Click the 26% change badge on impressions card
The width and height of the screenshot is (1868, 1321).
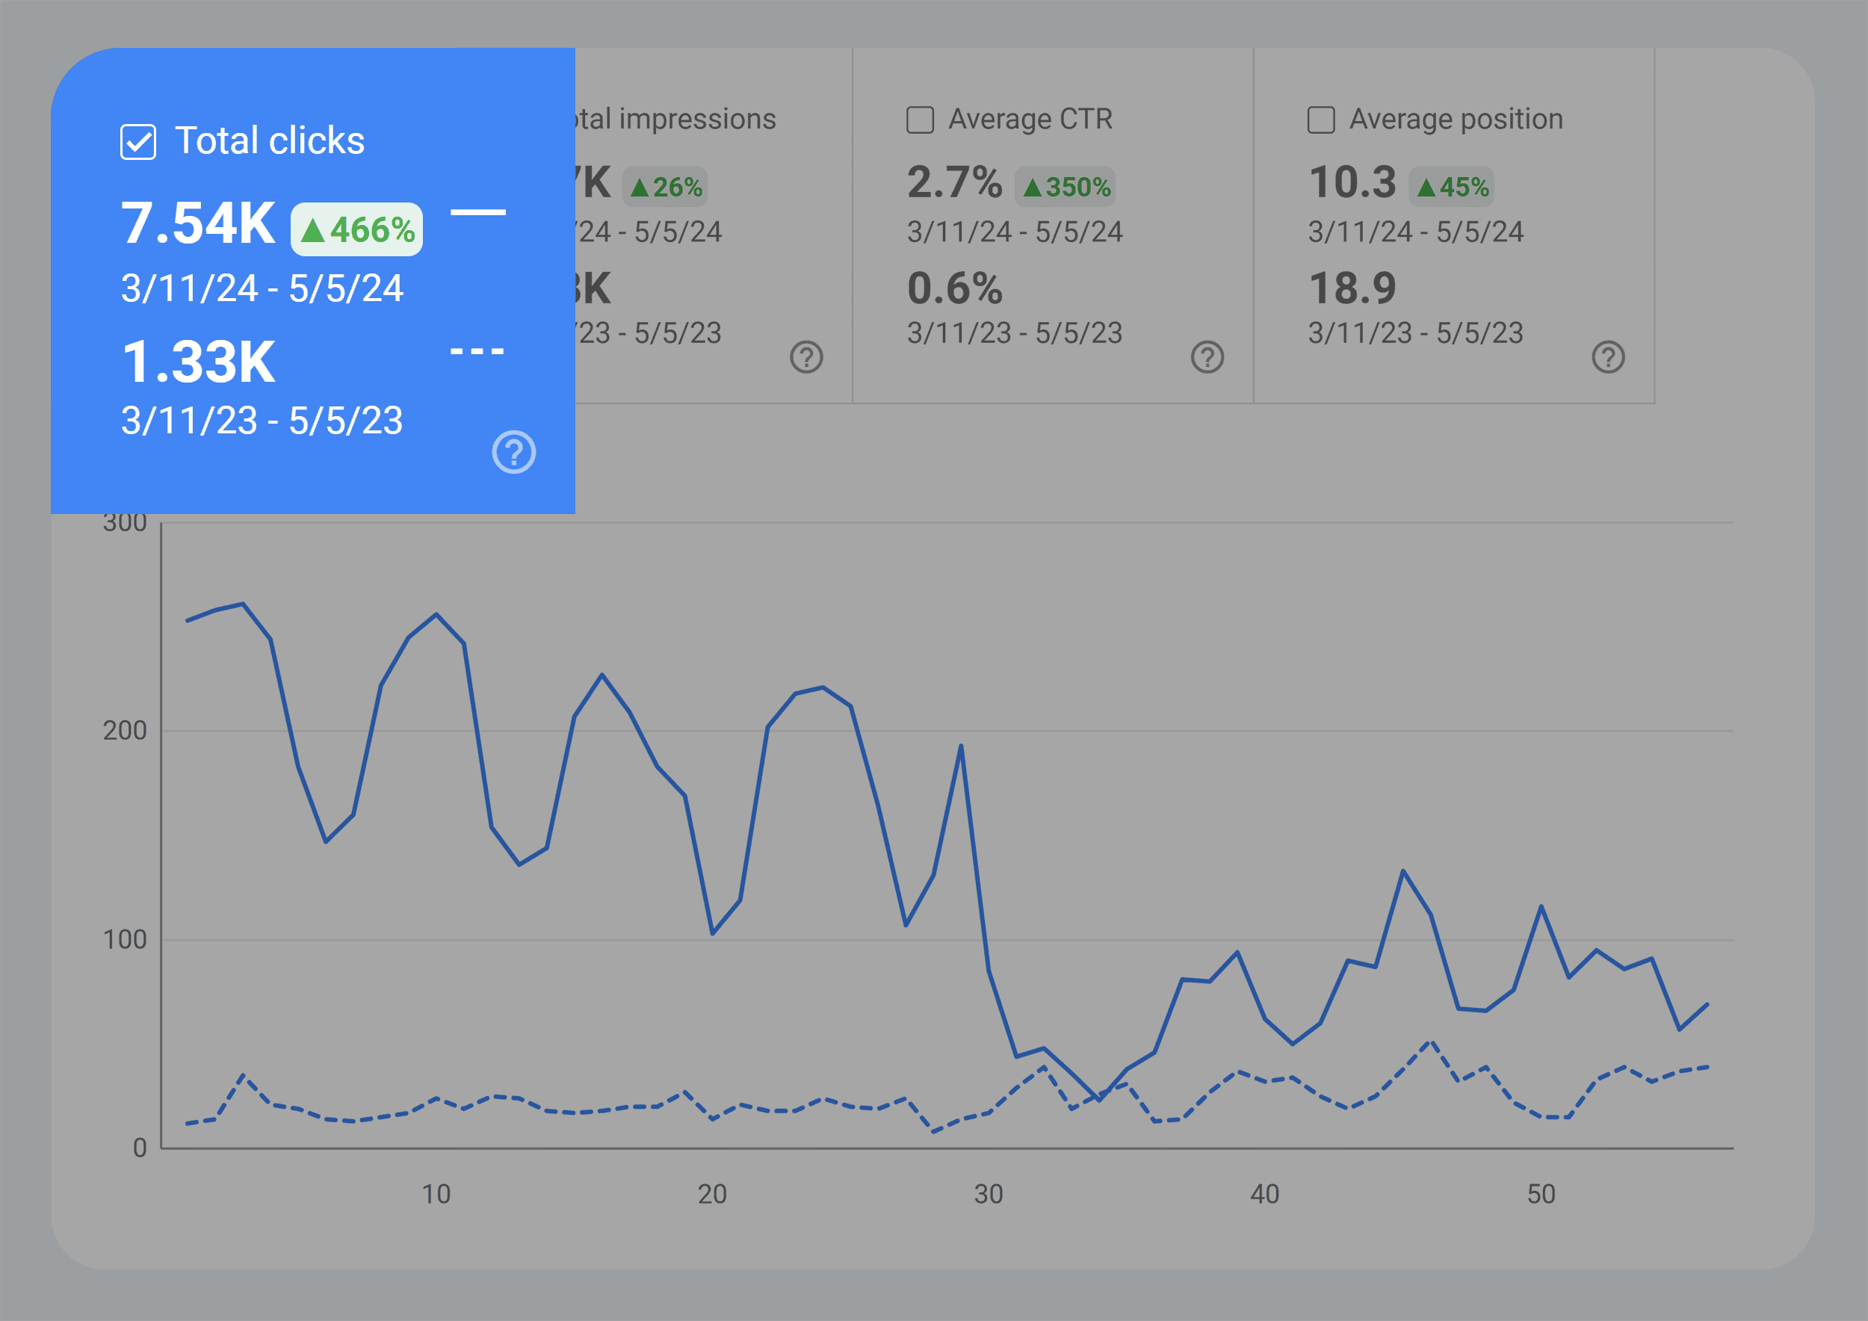pyautogui.click(x=664, y=185)
